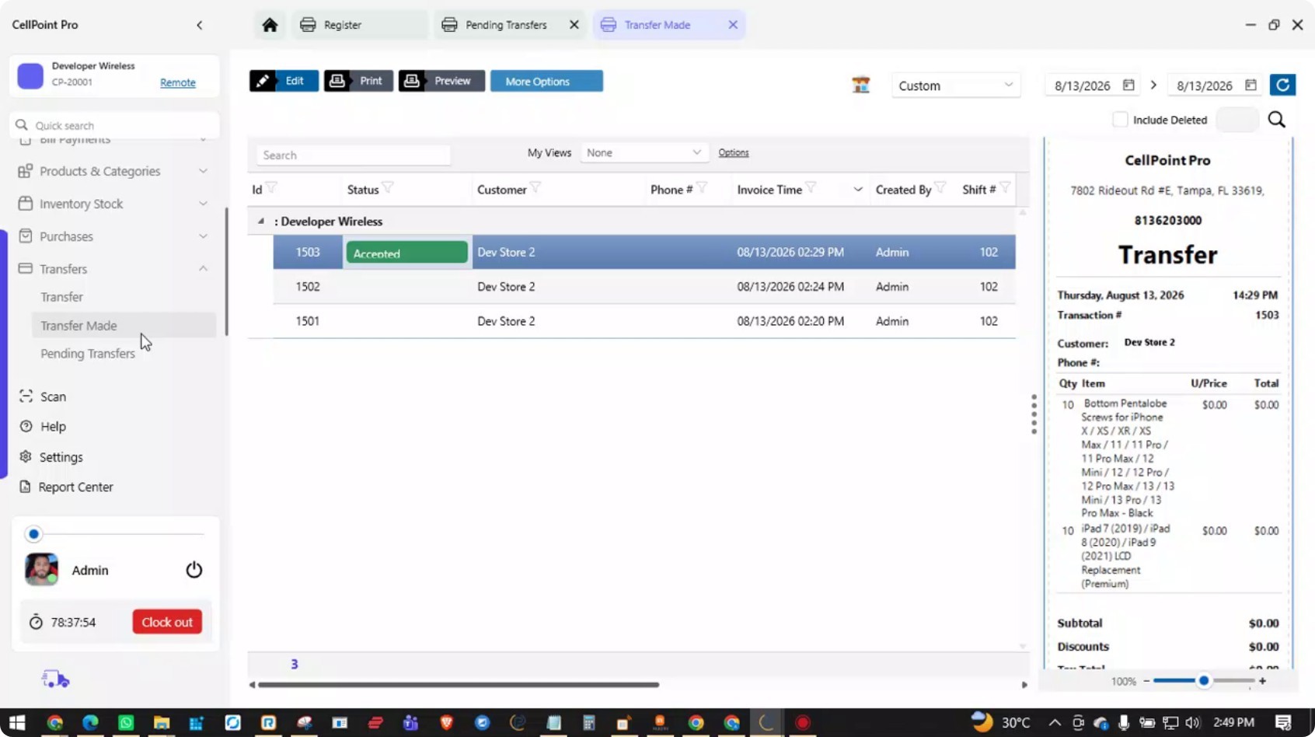Viewport: 1315px width, 737px height.
Task: Enable the Include Deleted checkbox
Action: click(x=1120, y=120)
